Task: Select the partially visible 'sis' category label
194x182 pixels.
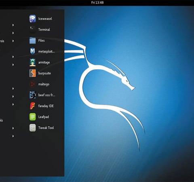Action: [2, 41]
